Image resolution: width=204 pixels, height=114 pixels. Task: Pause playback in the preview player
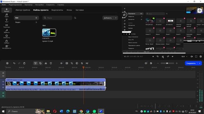163,57
